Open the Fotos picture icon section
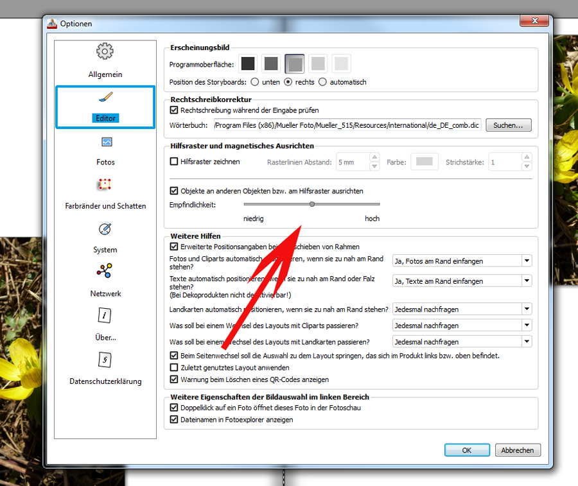 [x=107, y=142]
